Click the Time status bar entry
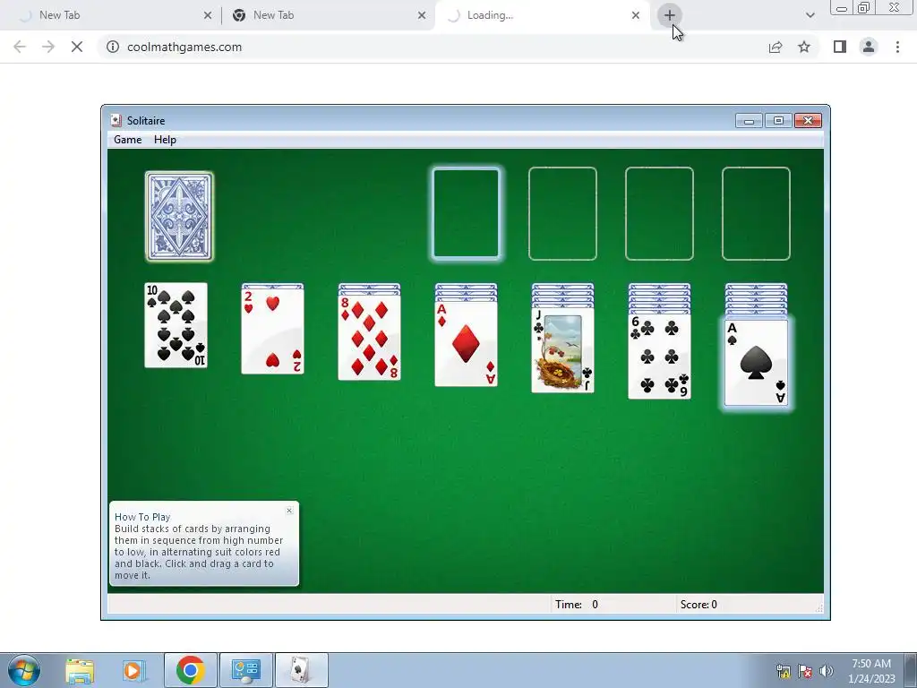The height and width of the screenshot is (688, 917). pyautogui.click(x=577, y=605)
